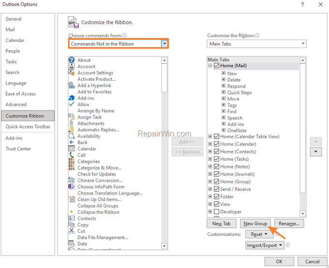
Task: Choose the Date clock icon
Action: click(x=72, y=244)
